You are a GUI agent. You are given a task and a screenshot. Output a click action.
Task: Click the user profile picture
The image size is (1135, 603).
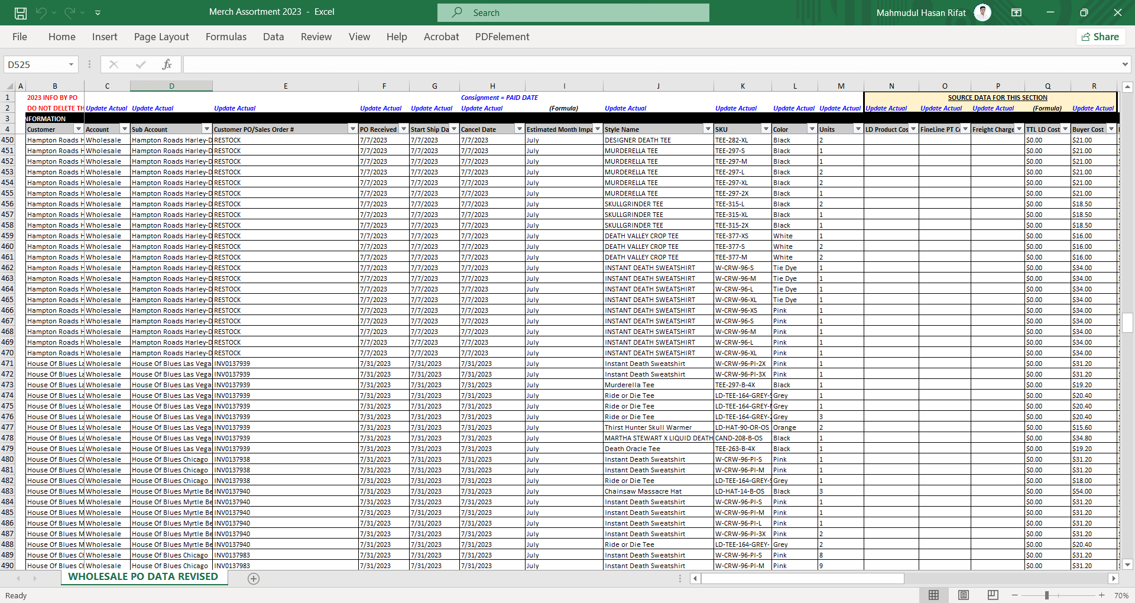(x=982, y=12)
